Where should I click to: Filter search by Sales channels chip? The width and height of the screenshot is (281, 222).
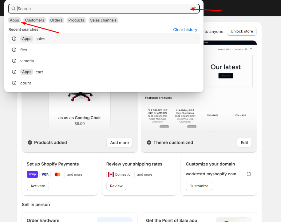click(x=103, y=20)
